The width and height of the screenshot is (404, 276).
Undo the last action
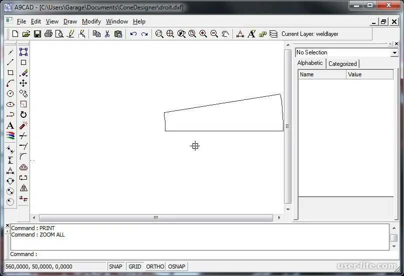click(x=133, y=34)
